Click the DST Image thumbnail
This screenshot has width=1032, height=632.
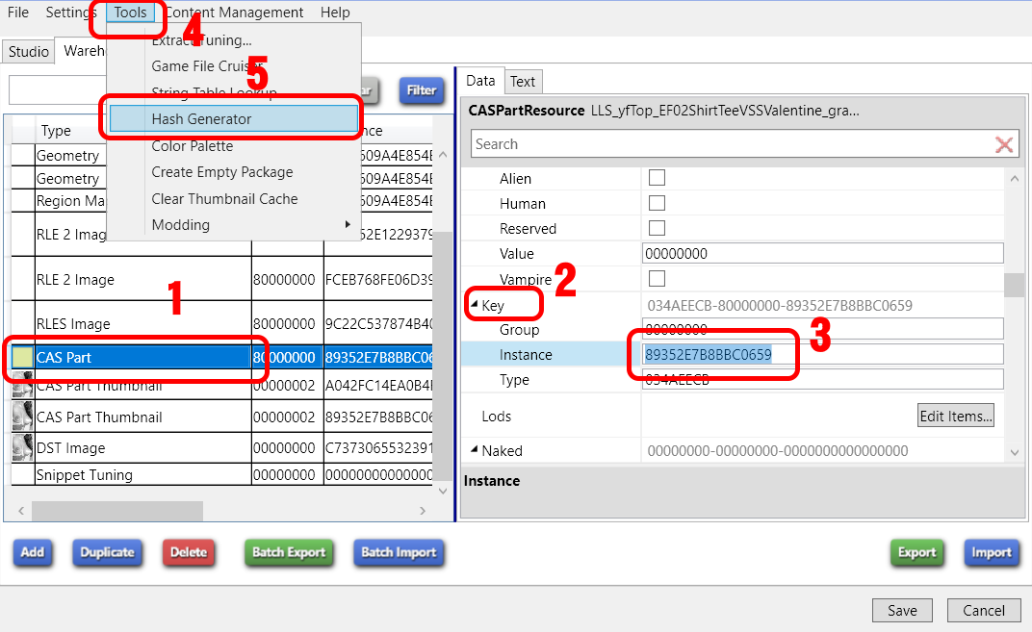click(x=22, y=448)
